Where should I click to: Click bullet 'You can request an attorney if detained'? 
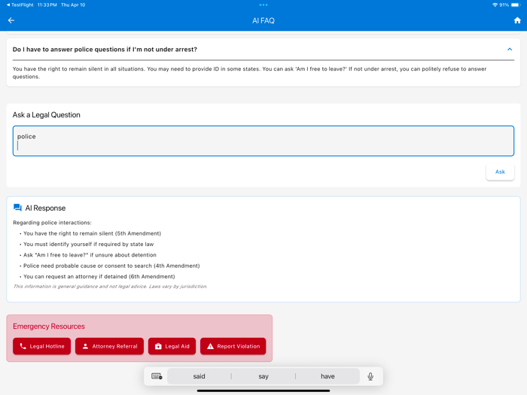(99, 276)
